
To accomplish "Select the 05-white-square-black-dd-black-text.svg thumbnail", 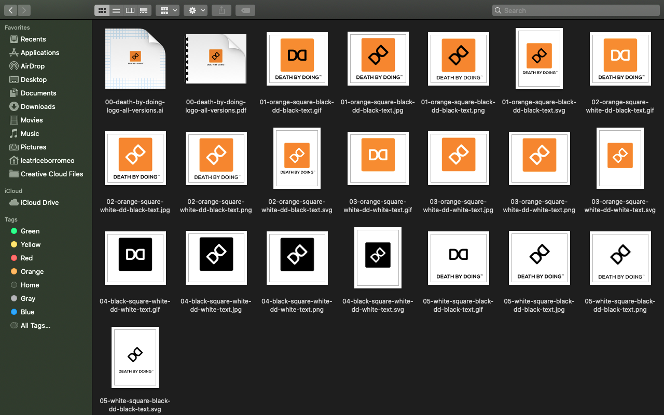I will [x=135, y=357].
